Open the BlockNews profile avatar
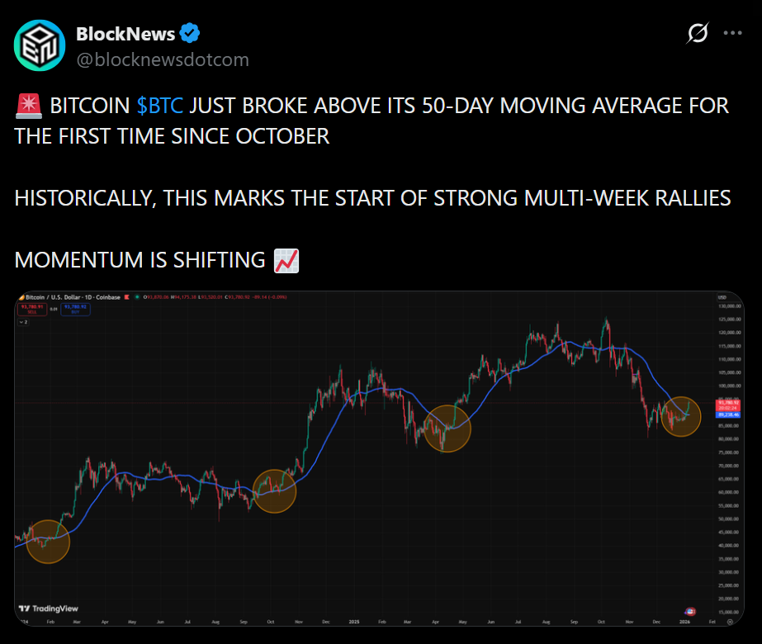This screenshot has width=762, height=644. coord(40,46)
